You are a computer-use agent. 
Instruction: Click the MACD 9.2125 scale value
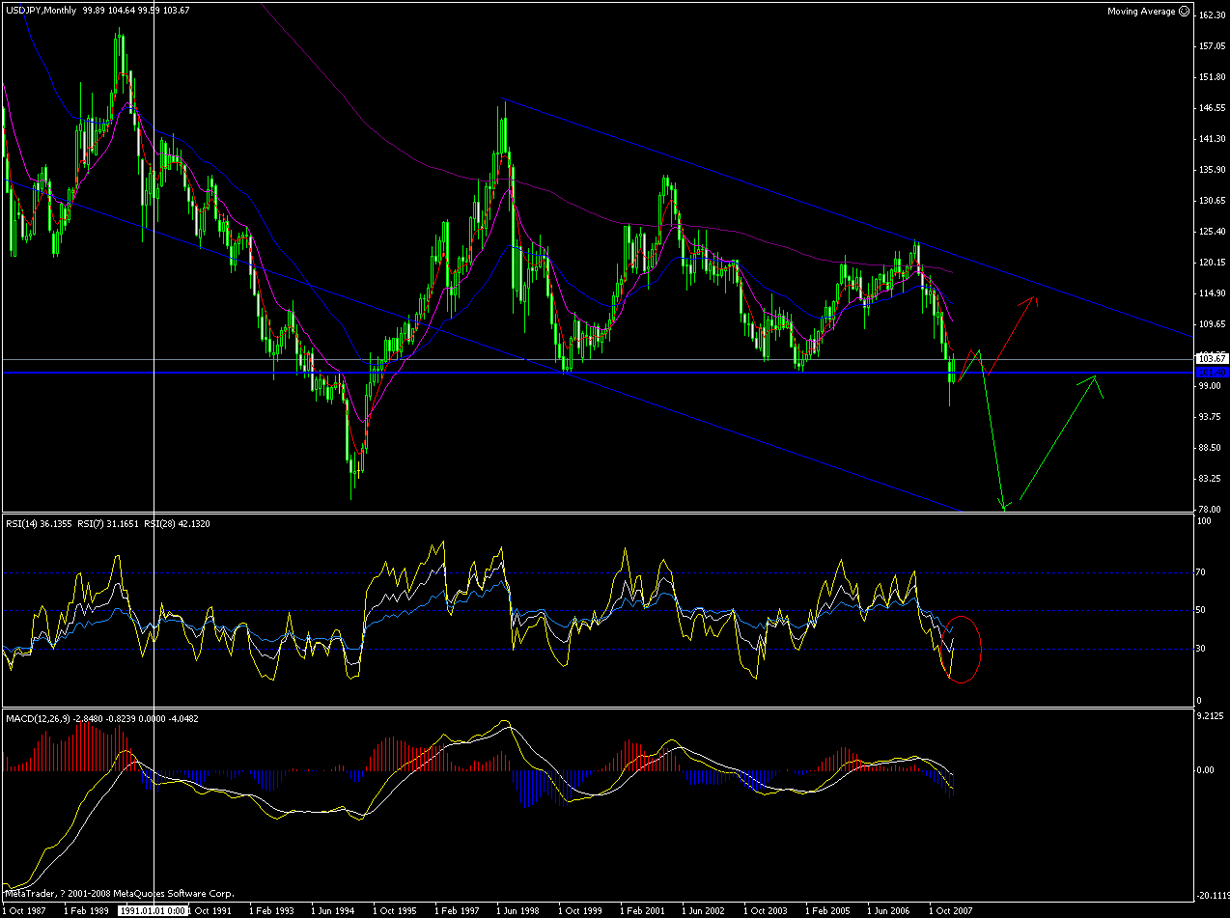(x=1211, y=716)
